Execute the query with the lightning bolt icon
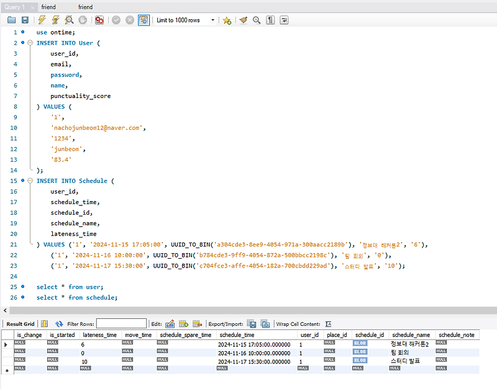Image resolution: width=497 pixels, height=389 pixels. [42, 20]
